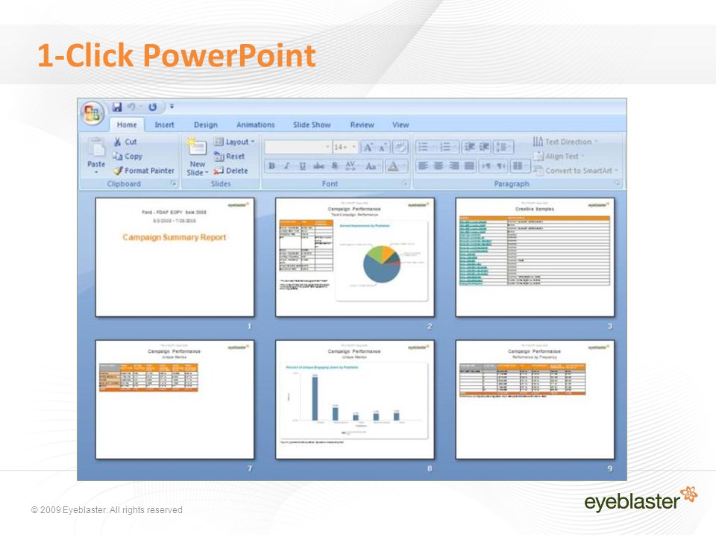This screenshot has width=716, height=537.
Task: Select slide 2 with the pie chart
Action: (x=355, y=257)
